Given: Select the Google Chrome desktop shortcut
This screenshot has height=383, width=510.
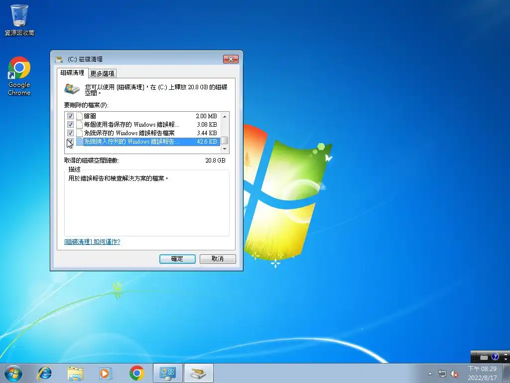Looking at the screenshot, I should click(19, 76).
